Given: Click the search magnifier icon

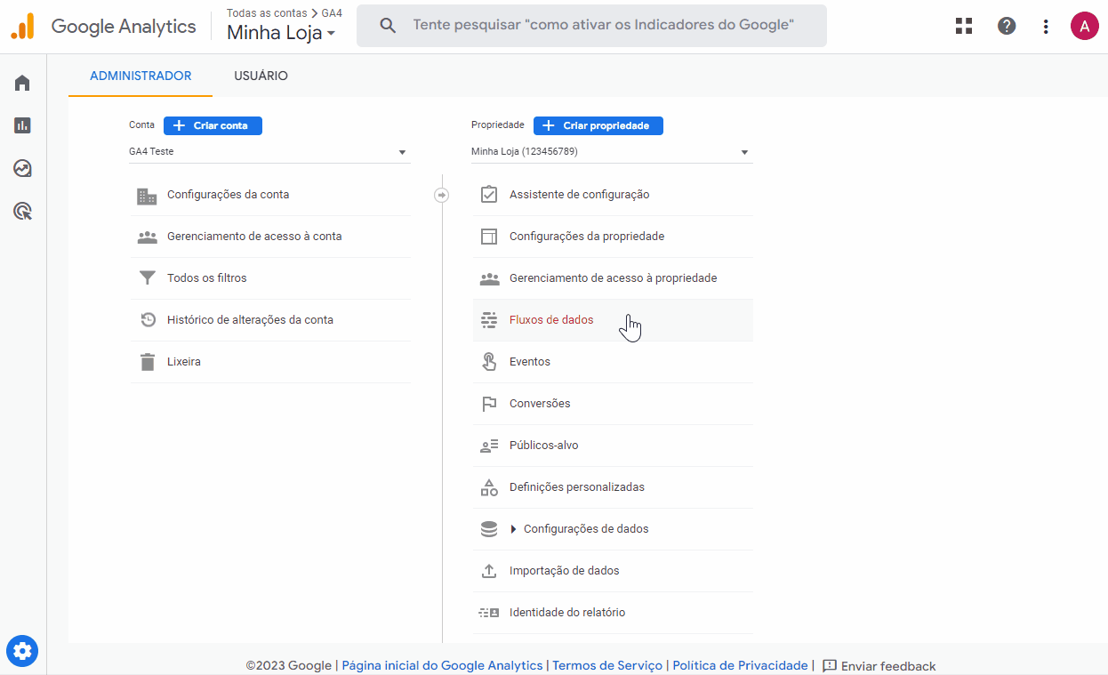Looking at the screenshot, I should (388, 25).
